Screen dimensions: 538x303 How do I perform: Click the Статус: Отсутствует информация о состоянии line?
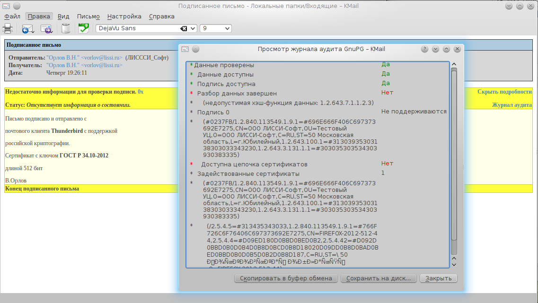click(x=68, y=105)
